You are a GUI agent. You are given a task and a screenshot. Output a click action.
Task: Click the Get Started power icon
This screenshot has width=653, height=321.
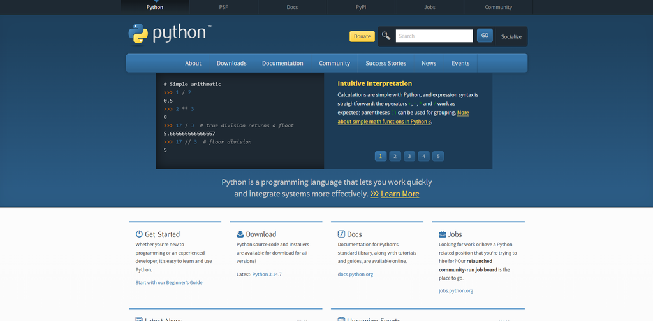pos(139,234)
